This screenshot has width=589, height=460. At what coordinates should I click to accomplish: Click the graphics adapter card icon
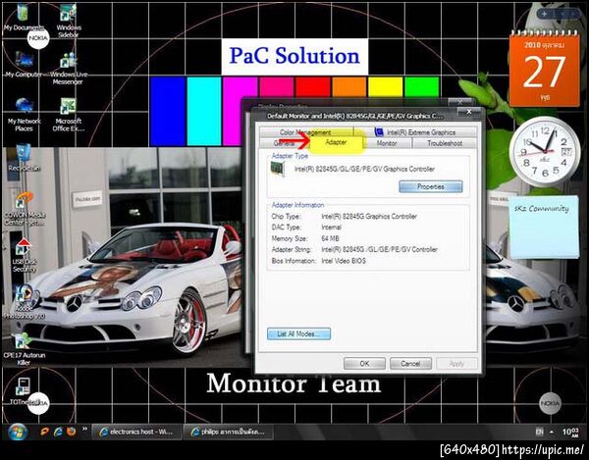278,169
